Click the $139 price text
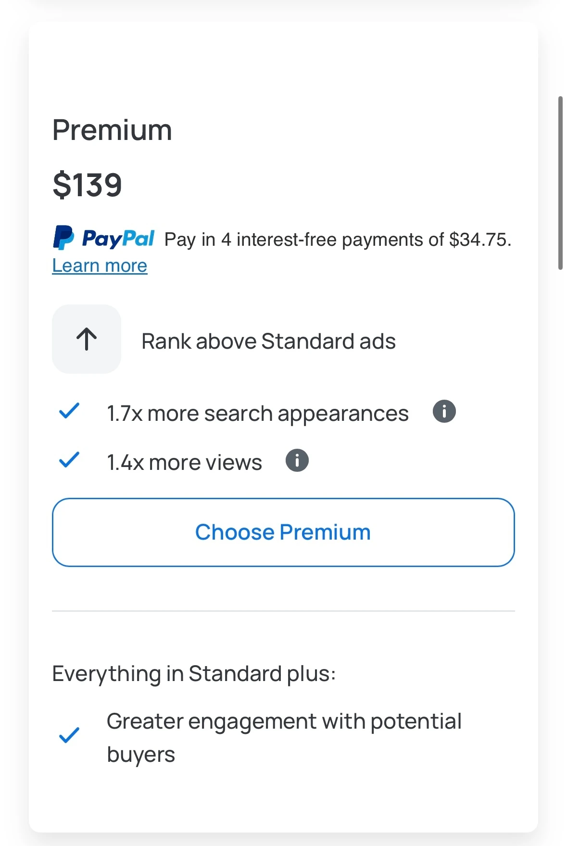Image resolution: width=567 pixels, height=846 pixels. pyautogui.click(x=87, y=185)
